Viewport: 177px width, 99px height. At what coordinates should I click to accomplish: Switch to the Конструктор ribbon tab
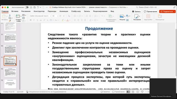click(x=39, y=11)
